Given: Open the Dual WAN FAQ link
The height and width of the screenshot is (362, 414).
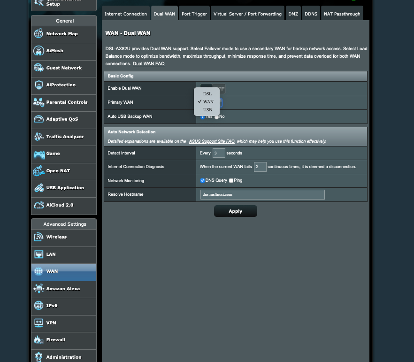Looking at the screenshot, I should (148, 63).
